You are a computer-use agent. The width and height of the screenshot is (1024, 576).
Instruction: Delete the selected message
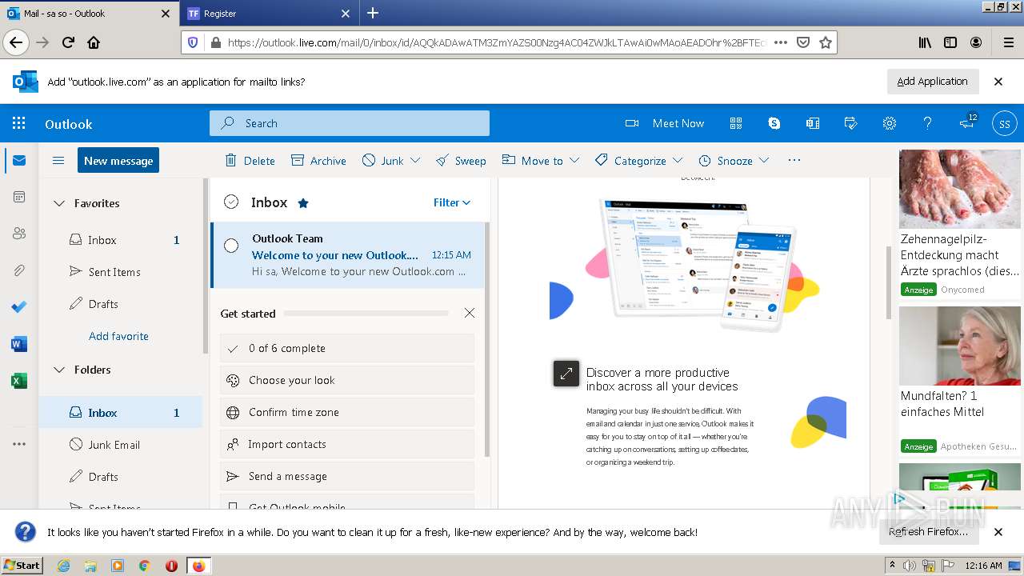pos(250,161)
